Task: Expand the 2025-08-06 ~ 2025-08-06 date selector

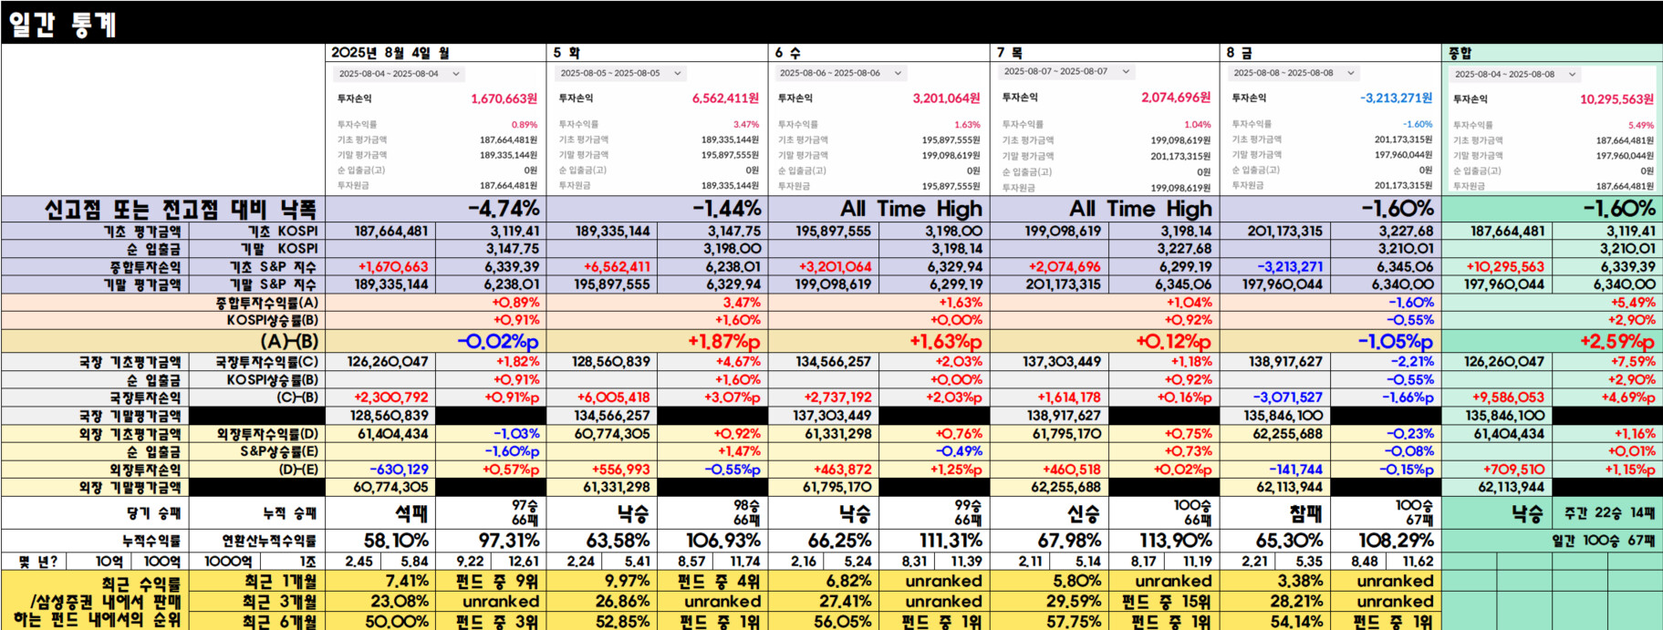Action: [840, 73]
